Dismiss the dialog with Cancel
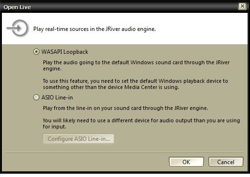Screen dimensions: 250x177 (x=226, y=162)
